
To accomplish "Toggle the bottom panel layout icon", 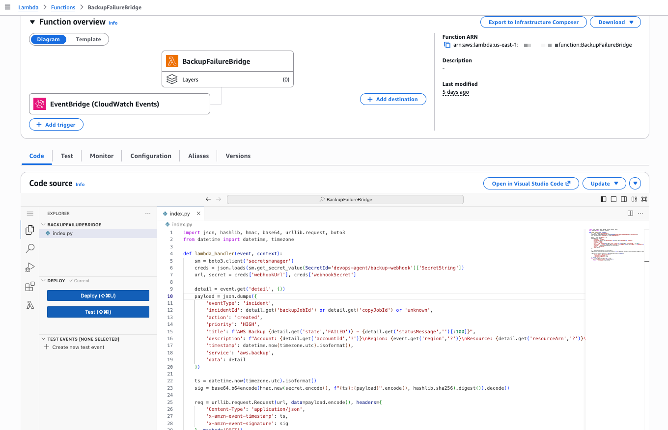I will pos(613,199).
